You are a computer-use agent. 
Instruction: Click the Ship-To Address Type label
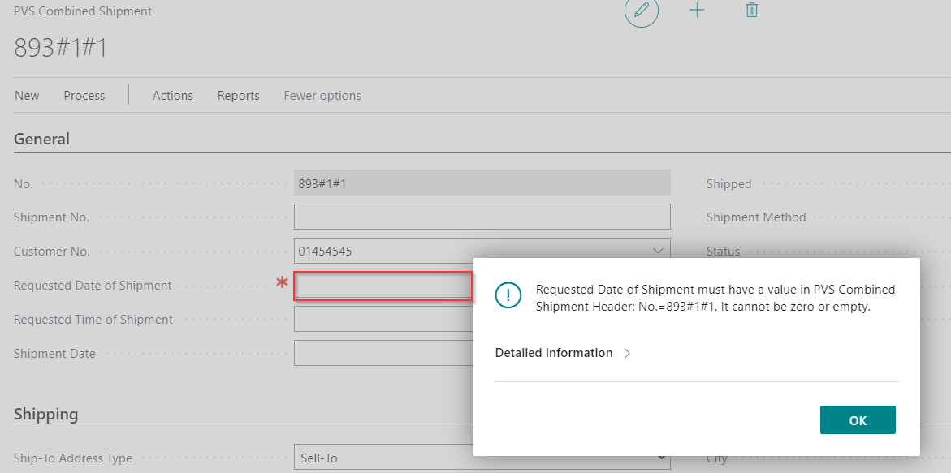[73, 458]
